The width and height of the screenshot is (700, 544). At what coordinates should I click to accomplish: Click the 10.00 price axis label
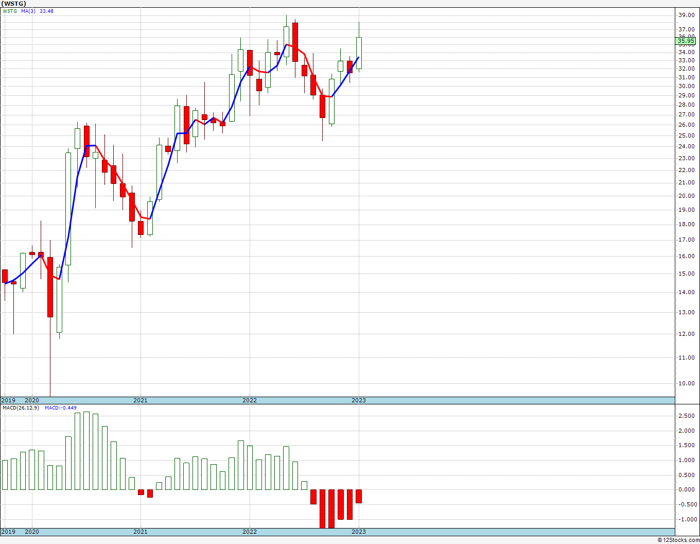pyautogui.click(x=687, y=384)
